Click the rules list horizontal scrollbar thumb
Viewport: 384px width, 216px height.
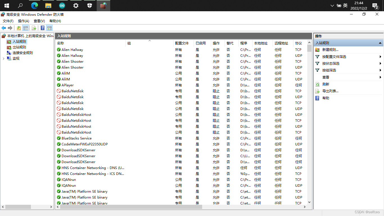[131, 207]
